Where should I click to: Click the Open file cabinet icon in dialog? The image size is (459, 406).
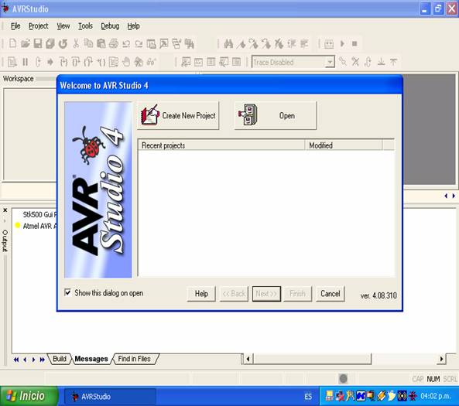tap(248, 115)
